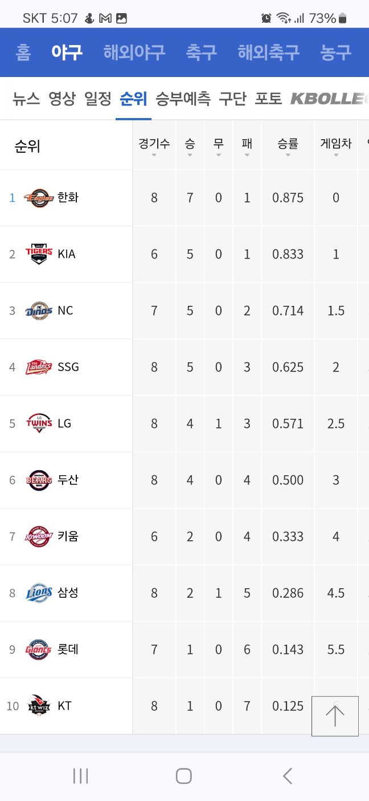Tap the KT Wiz team logo
This screenshot has width=369, height=801.
39,706
